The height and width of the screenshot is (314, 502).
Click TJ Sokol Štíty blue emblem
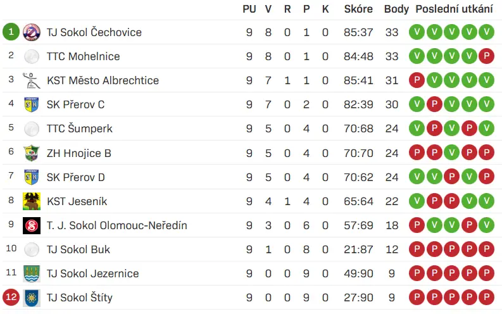coord(32,298)
